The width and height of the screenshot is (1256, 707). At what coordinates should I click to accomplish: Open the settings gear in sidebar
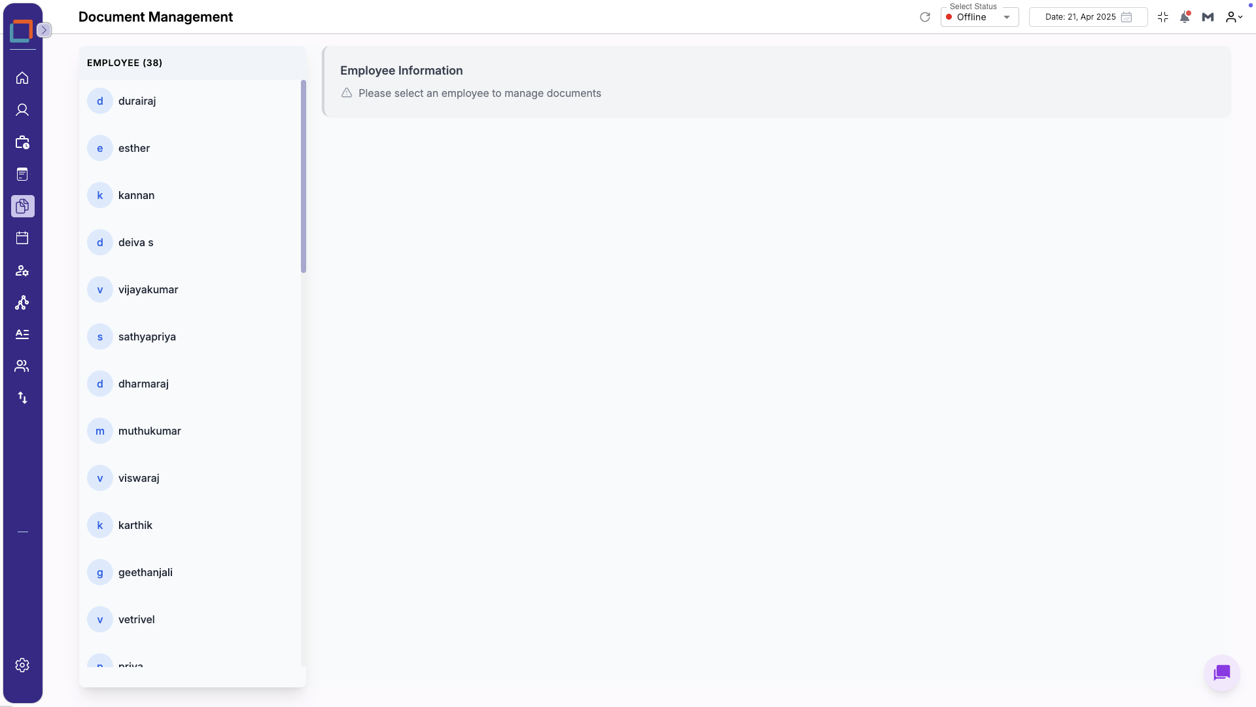tap(22, 665)
